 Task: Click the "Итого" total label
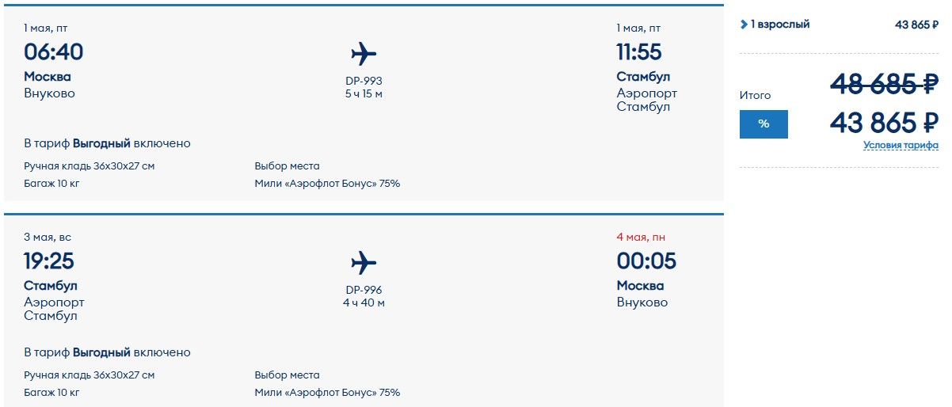coord(755,95)
